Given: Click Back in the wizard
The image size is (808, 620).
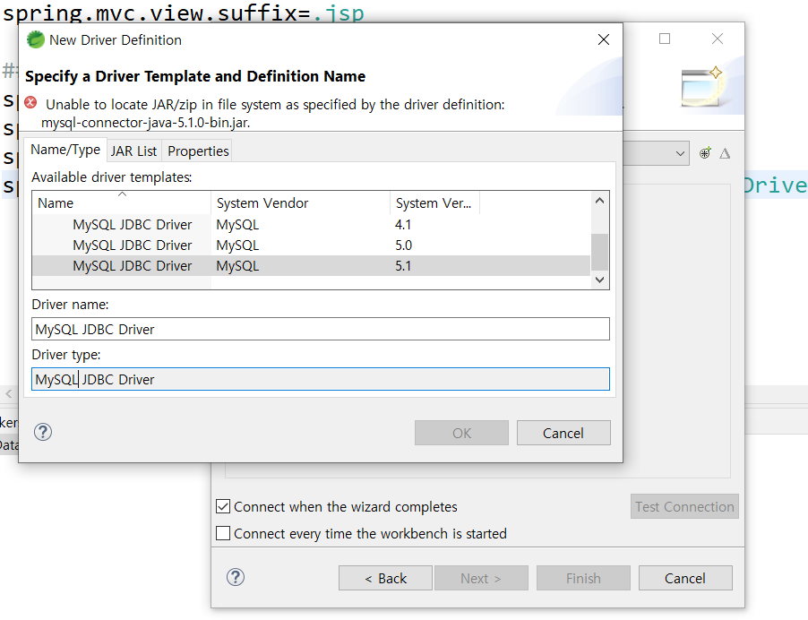Looking at the screenshot, I should pos(385,578).
